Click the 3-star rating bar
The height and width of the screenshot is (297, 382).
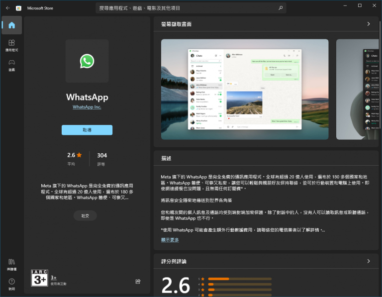[x=240, y=290]
